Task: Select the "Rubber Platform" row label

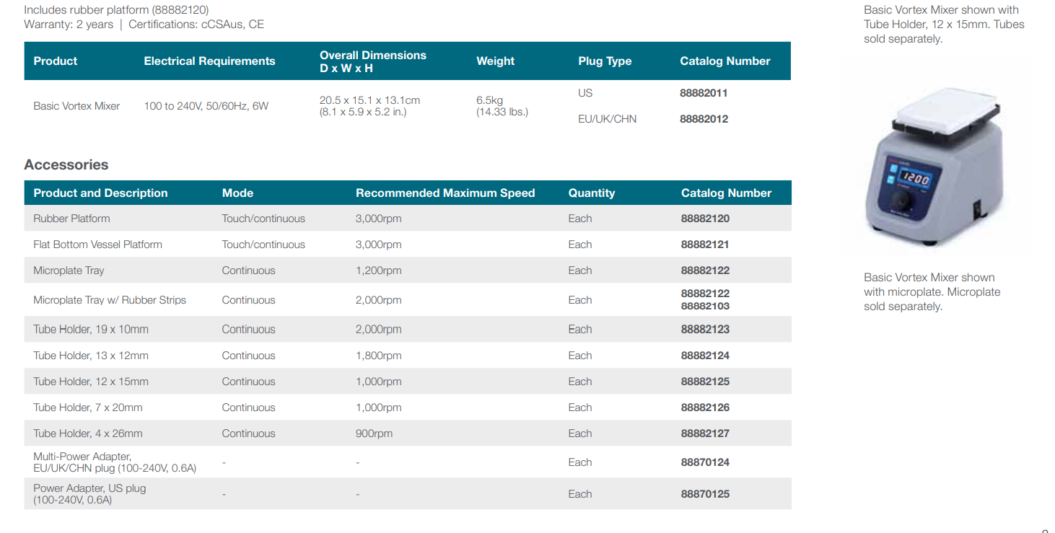Action: [71, 219]
